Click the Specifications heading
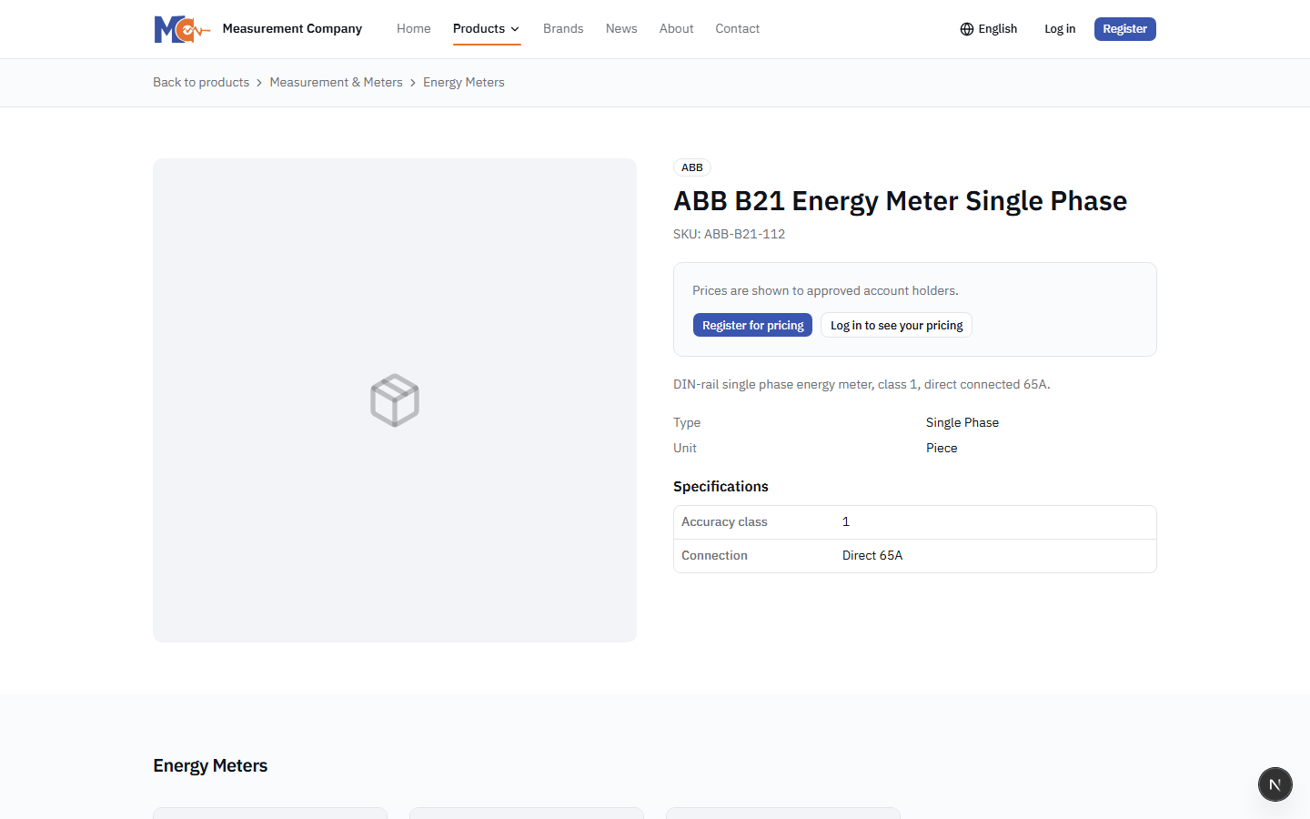The width and height of the screenshot is (1310, 819). pyautogui.click(x=720, y=487)
